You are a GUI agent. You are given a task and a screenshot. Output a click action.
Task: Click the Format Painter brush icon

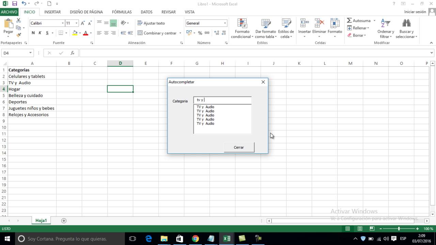coord(18,35)
